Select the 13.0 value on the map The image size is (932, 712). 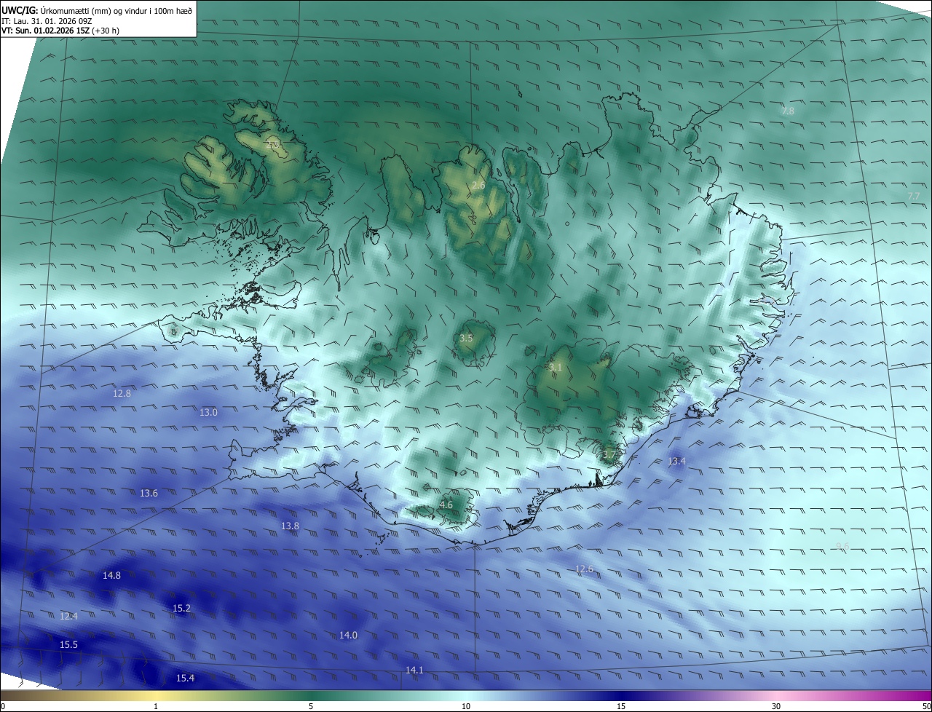point(208,412)
